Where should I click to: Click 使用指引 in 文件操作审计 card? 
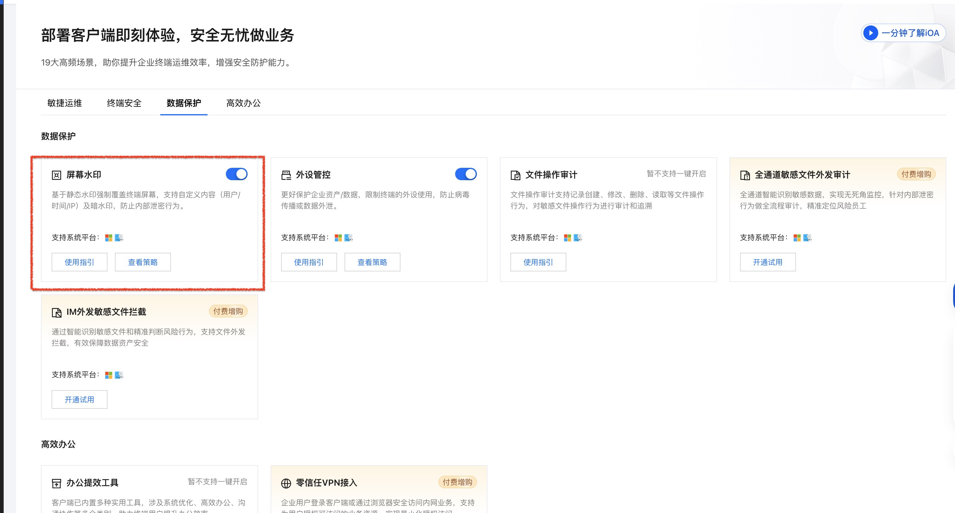point(538,262)
